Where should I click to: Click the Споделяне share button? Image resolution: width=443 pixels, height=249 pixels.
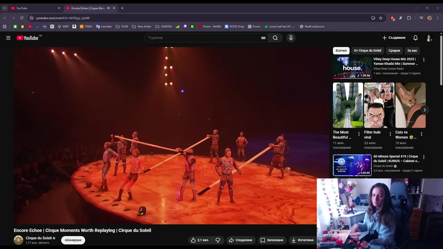coord(240,240)
